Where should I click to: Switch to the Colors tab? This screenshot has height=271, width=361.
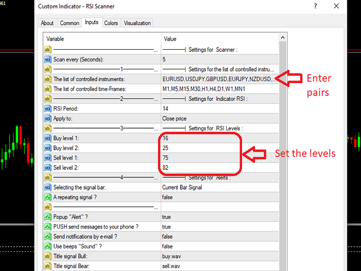(x=111, y=23)
